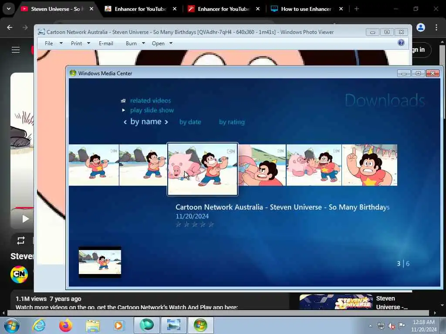Open the YouTube hamburger menu

pos(16,50)
